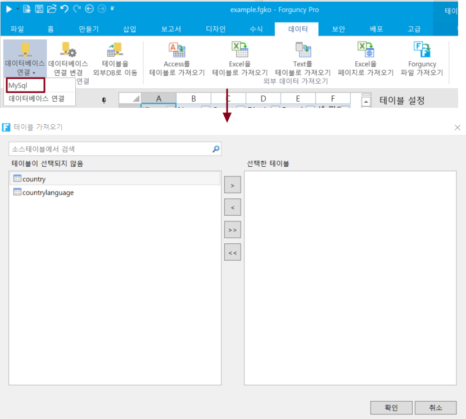Click the move table to external DB icon

pos(115,50)
